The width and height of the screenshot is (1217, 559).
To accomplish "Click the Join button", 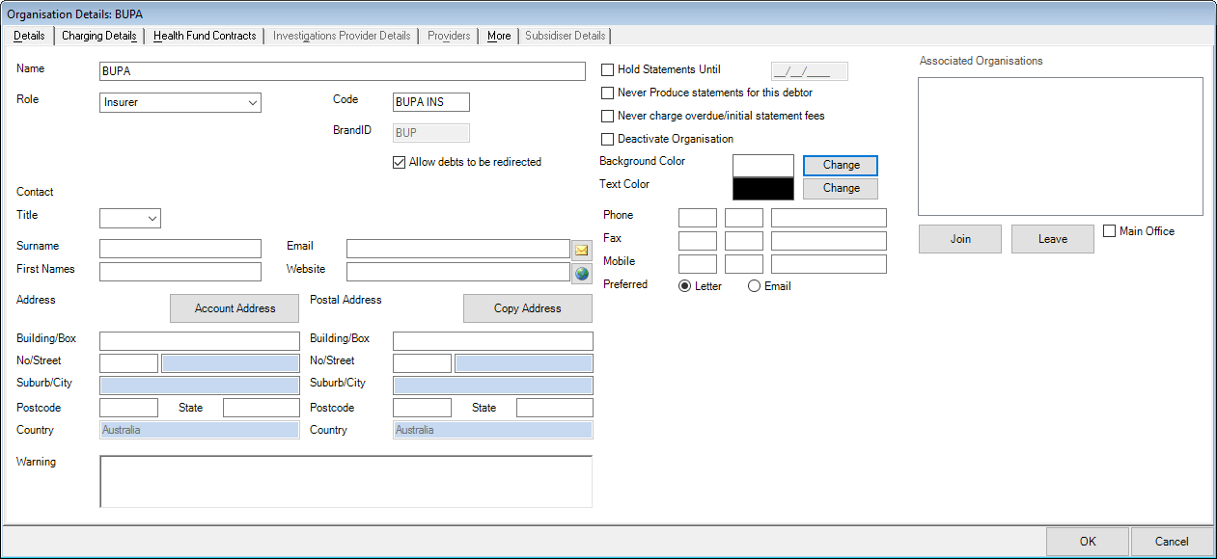I will (x=960, y=239).
